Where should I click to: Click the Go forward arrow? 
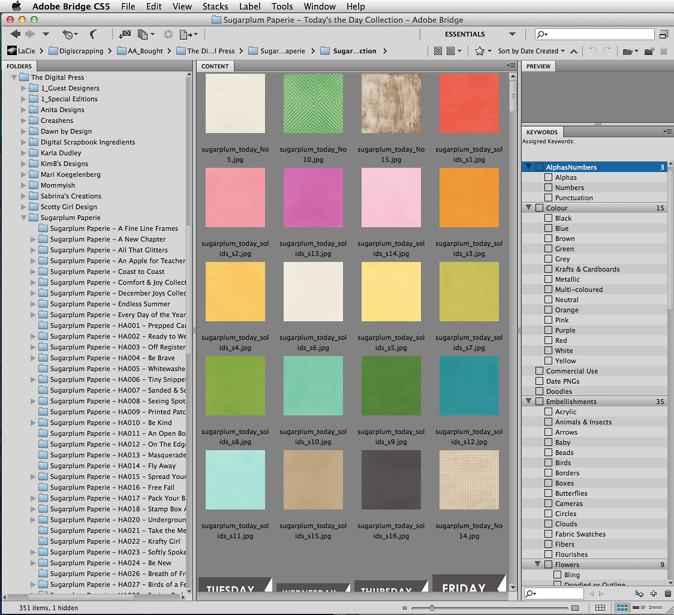30,34
